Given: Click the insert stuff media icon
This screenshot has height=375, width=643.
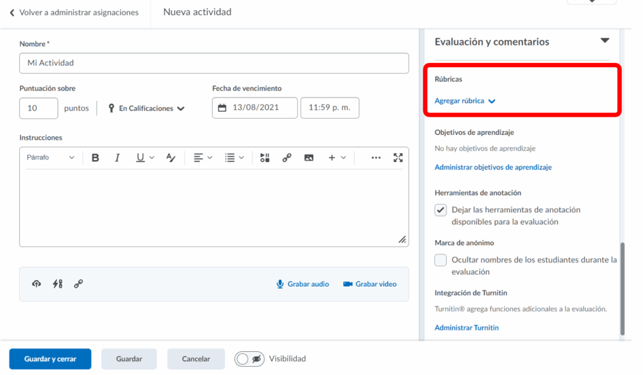Looking at the screenshot, I should [x=264, y=158].
